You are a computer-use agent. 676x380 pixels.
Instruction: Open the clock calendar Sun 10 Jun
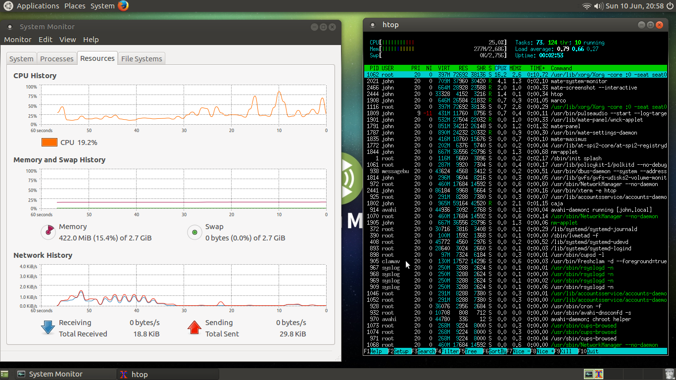(634, 6)
